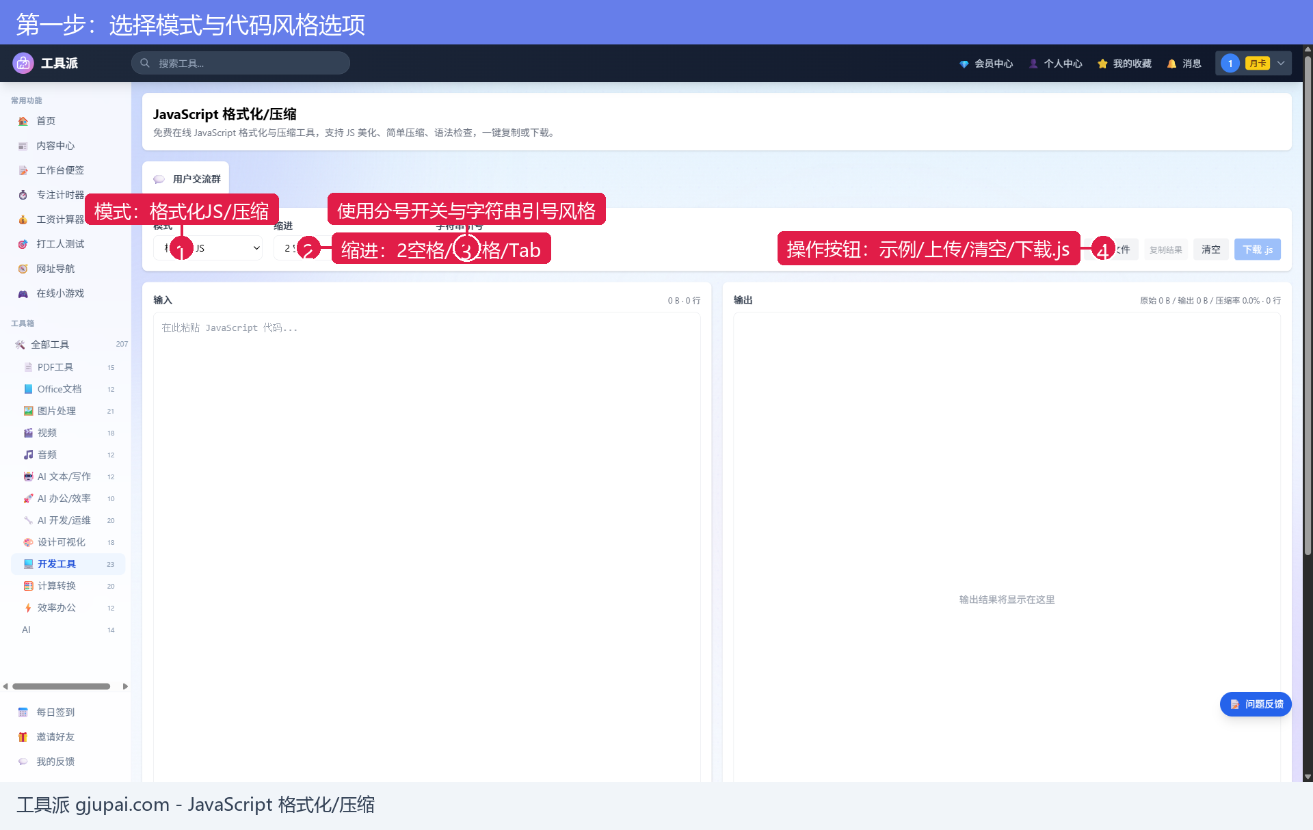Open 打工人测试 in the sidebar

(x=60, y=244)
